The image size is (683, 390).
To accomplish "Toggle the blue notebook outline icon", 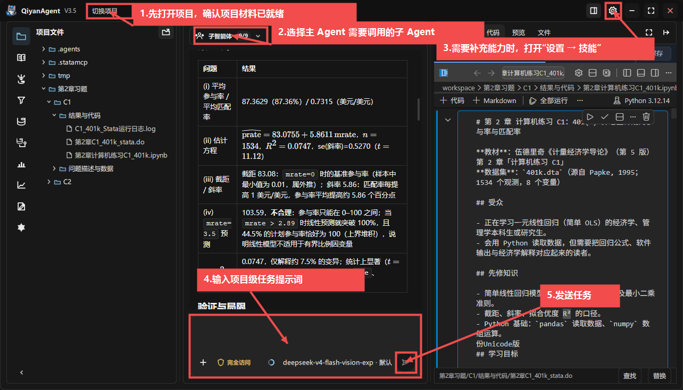I will (445, 73).
